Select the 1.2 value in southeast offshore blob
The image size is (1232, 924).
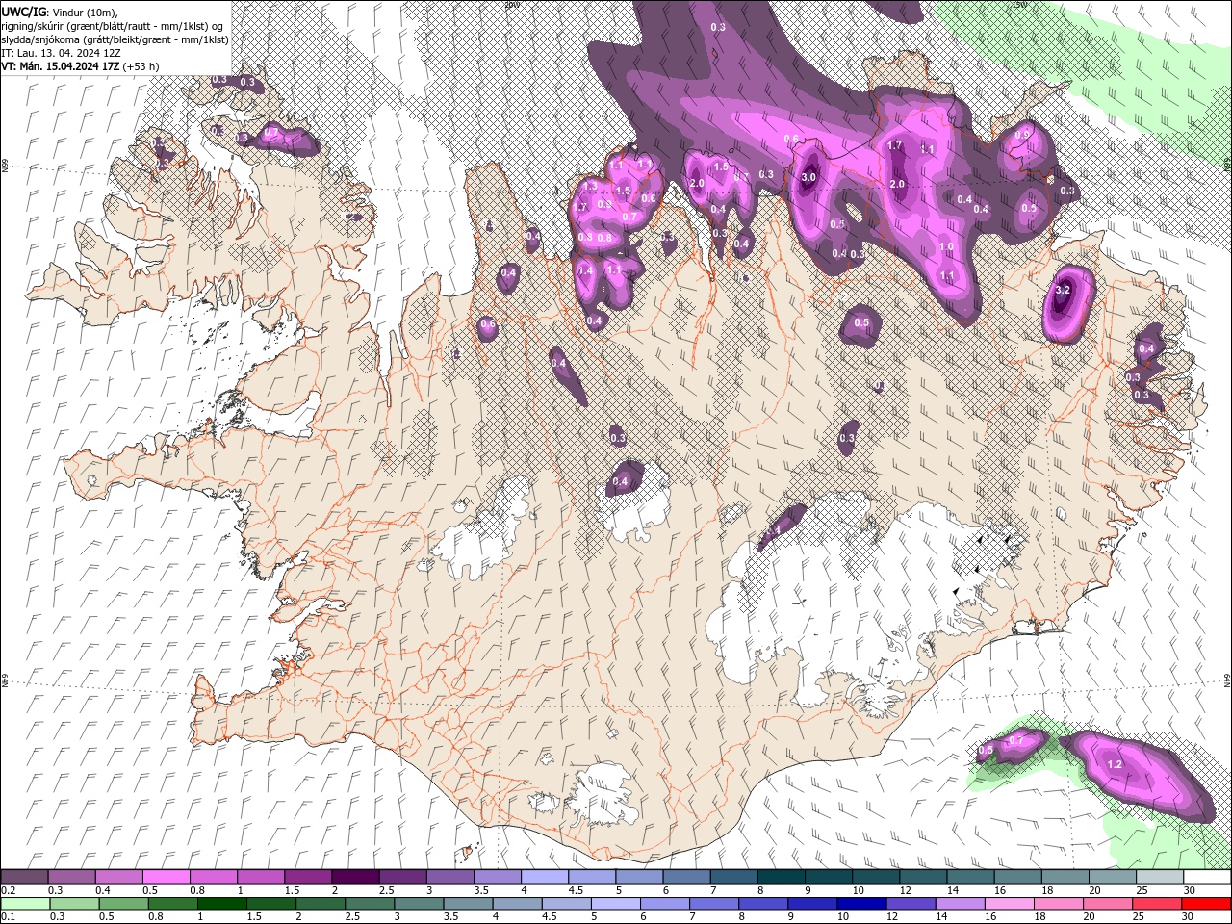tap(1116, 764)
